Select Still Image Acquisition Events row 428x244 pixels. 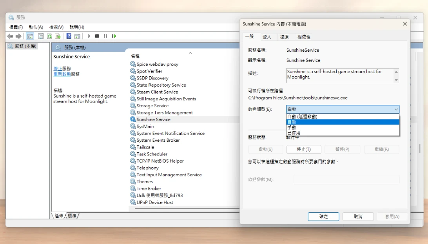[x=166, y=99]
